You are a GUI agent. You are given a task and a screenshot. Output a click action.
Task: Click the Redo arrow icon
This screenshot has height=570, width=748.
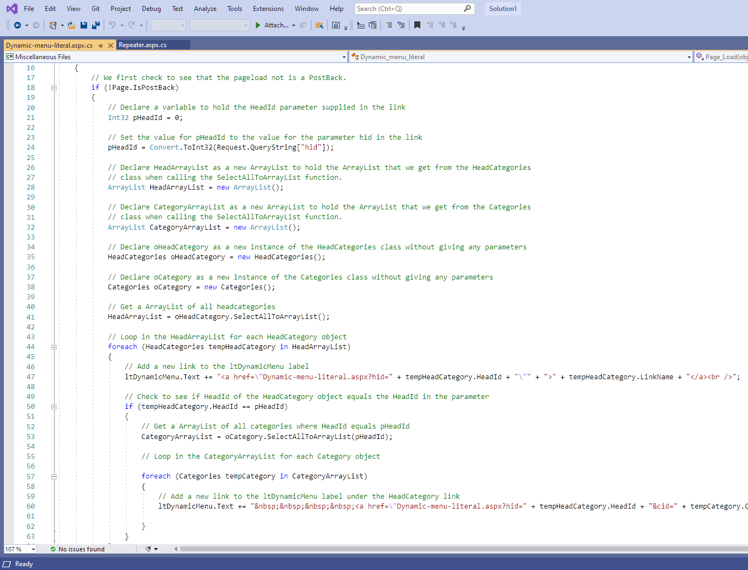click(x=132, y=25)
